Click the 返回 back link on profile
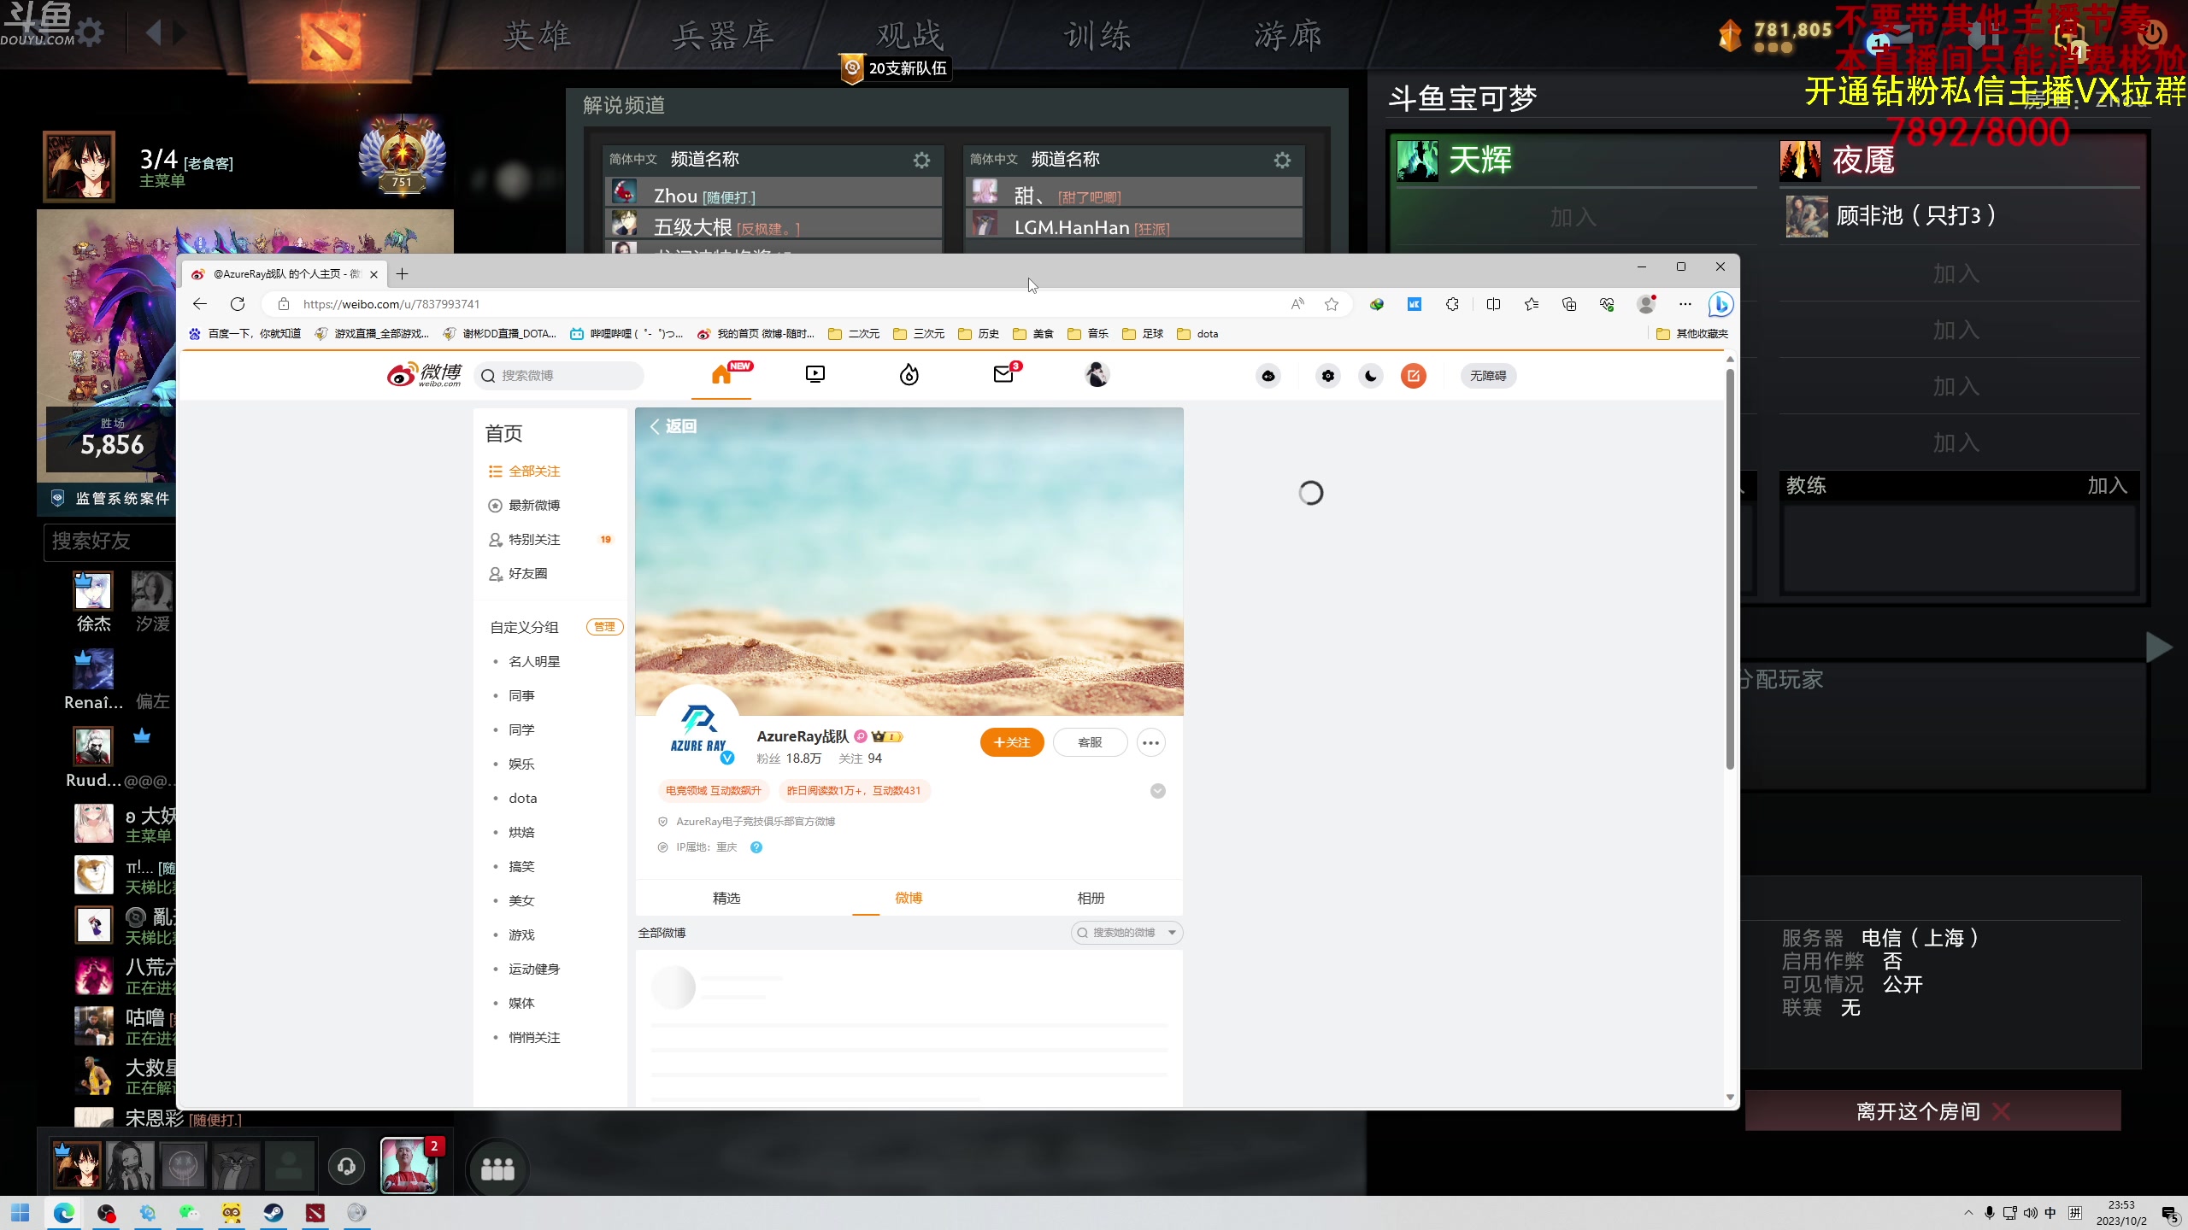The width and height of the screenshot is (2188, 1230). pyautogui.click(x=673, y=426)
